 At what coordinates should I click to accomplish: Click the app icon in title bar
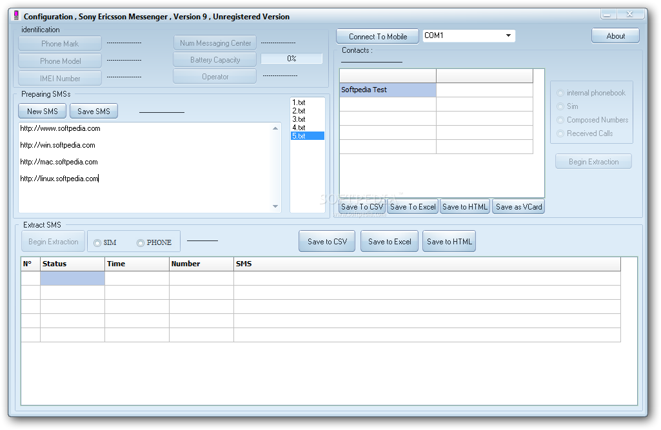click(16, 16)
